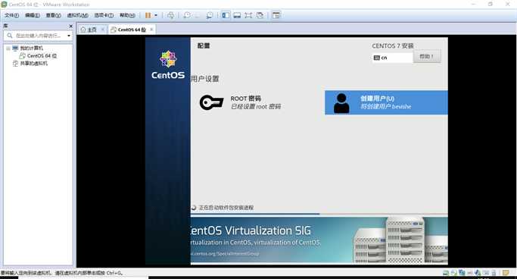517x279 pixels.
Task: Toggle the thumbnail bar icon
Action: (x=237, y=15)
